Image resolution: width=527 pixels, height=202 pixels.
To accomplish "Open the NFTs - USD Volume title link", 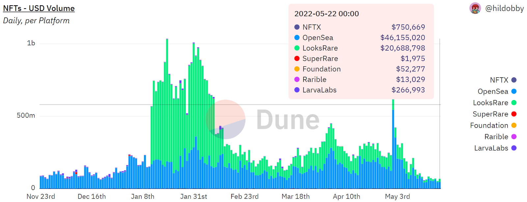I will pos(39,8).
